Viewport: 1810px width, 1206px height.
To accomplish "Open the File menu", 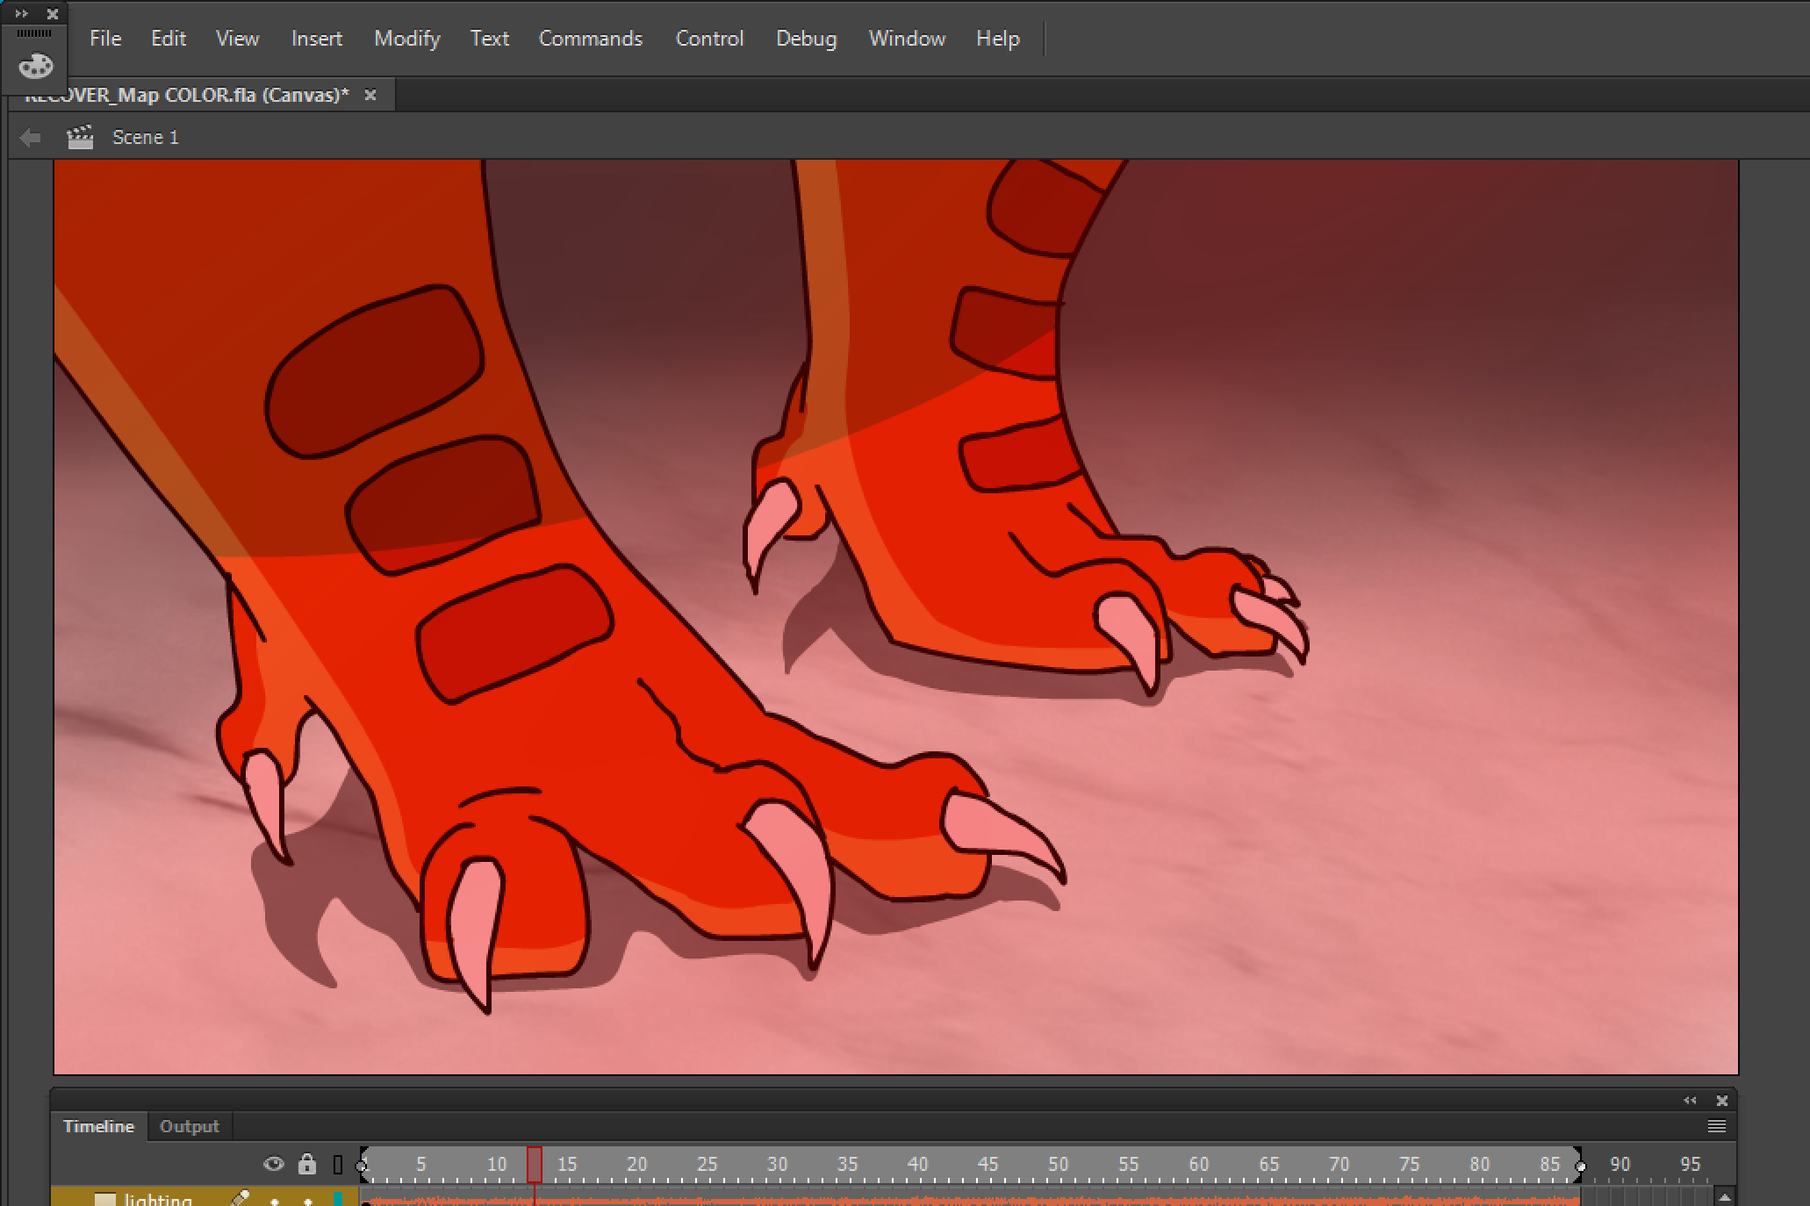I will coord(105,39).
